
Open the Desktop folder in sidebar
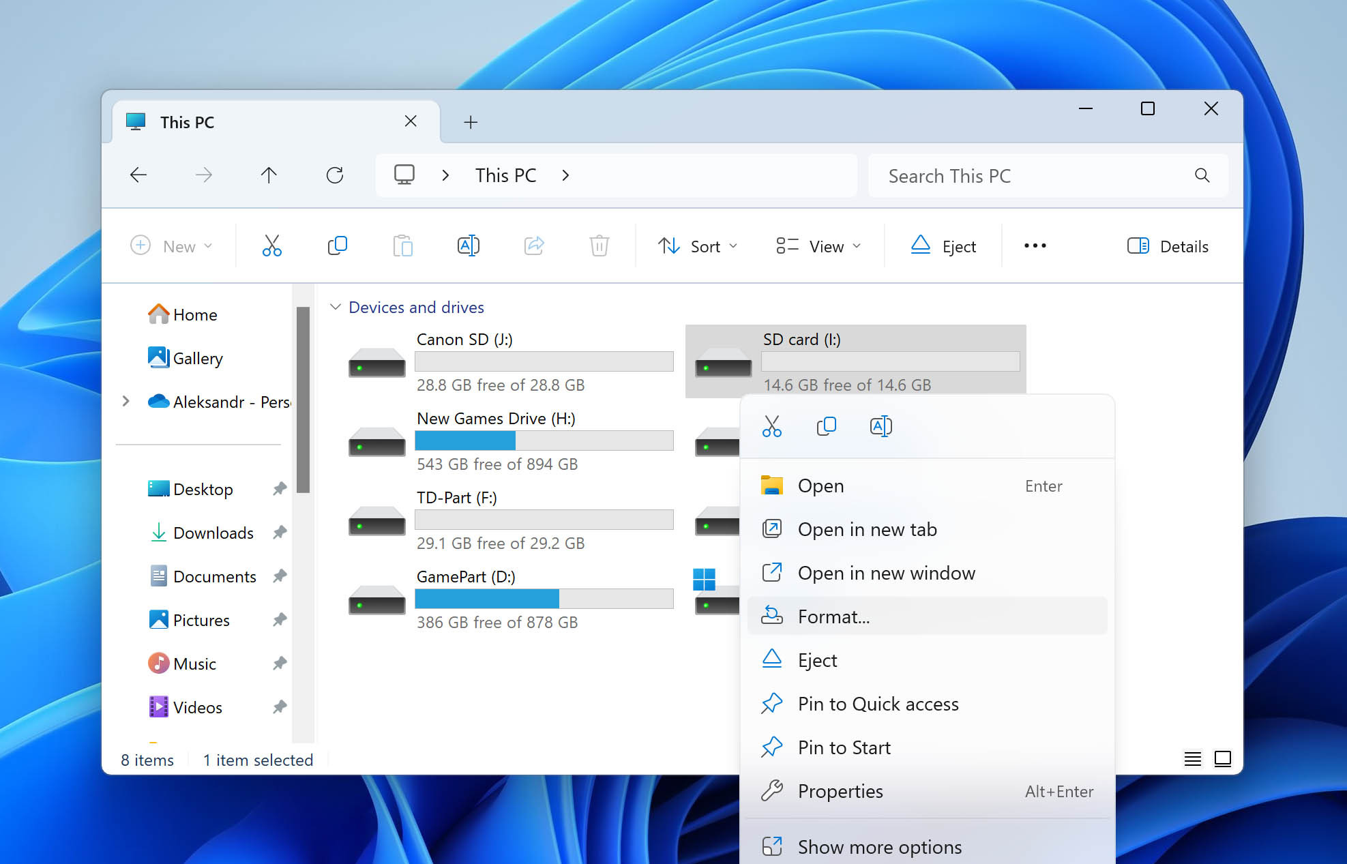click(190, 489)
